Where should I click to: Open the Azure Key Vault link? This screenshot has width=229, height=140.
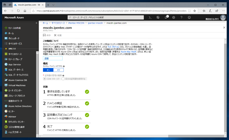128,52
